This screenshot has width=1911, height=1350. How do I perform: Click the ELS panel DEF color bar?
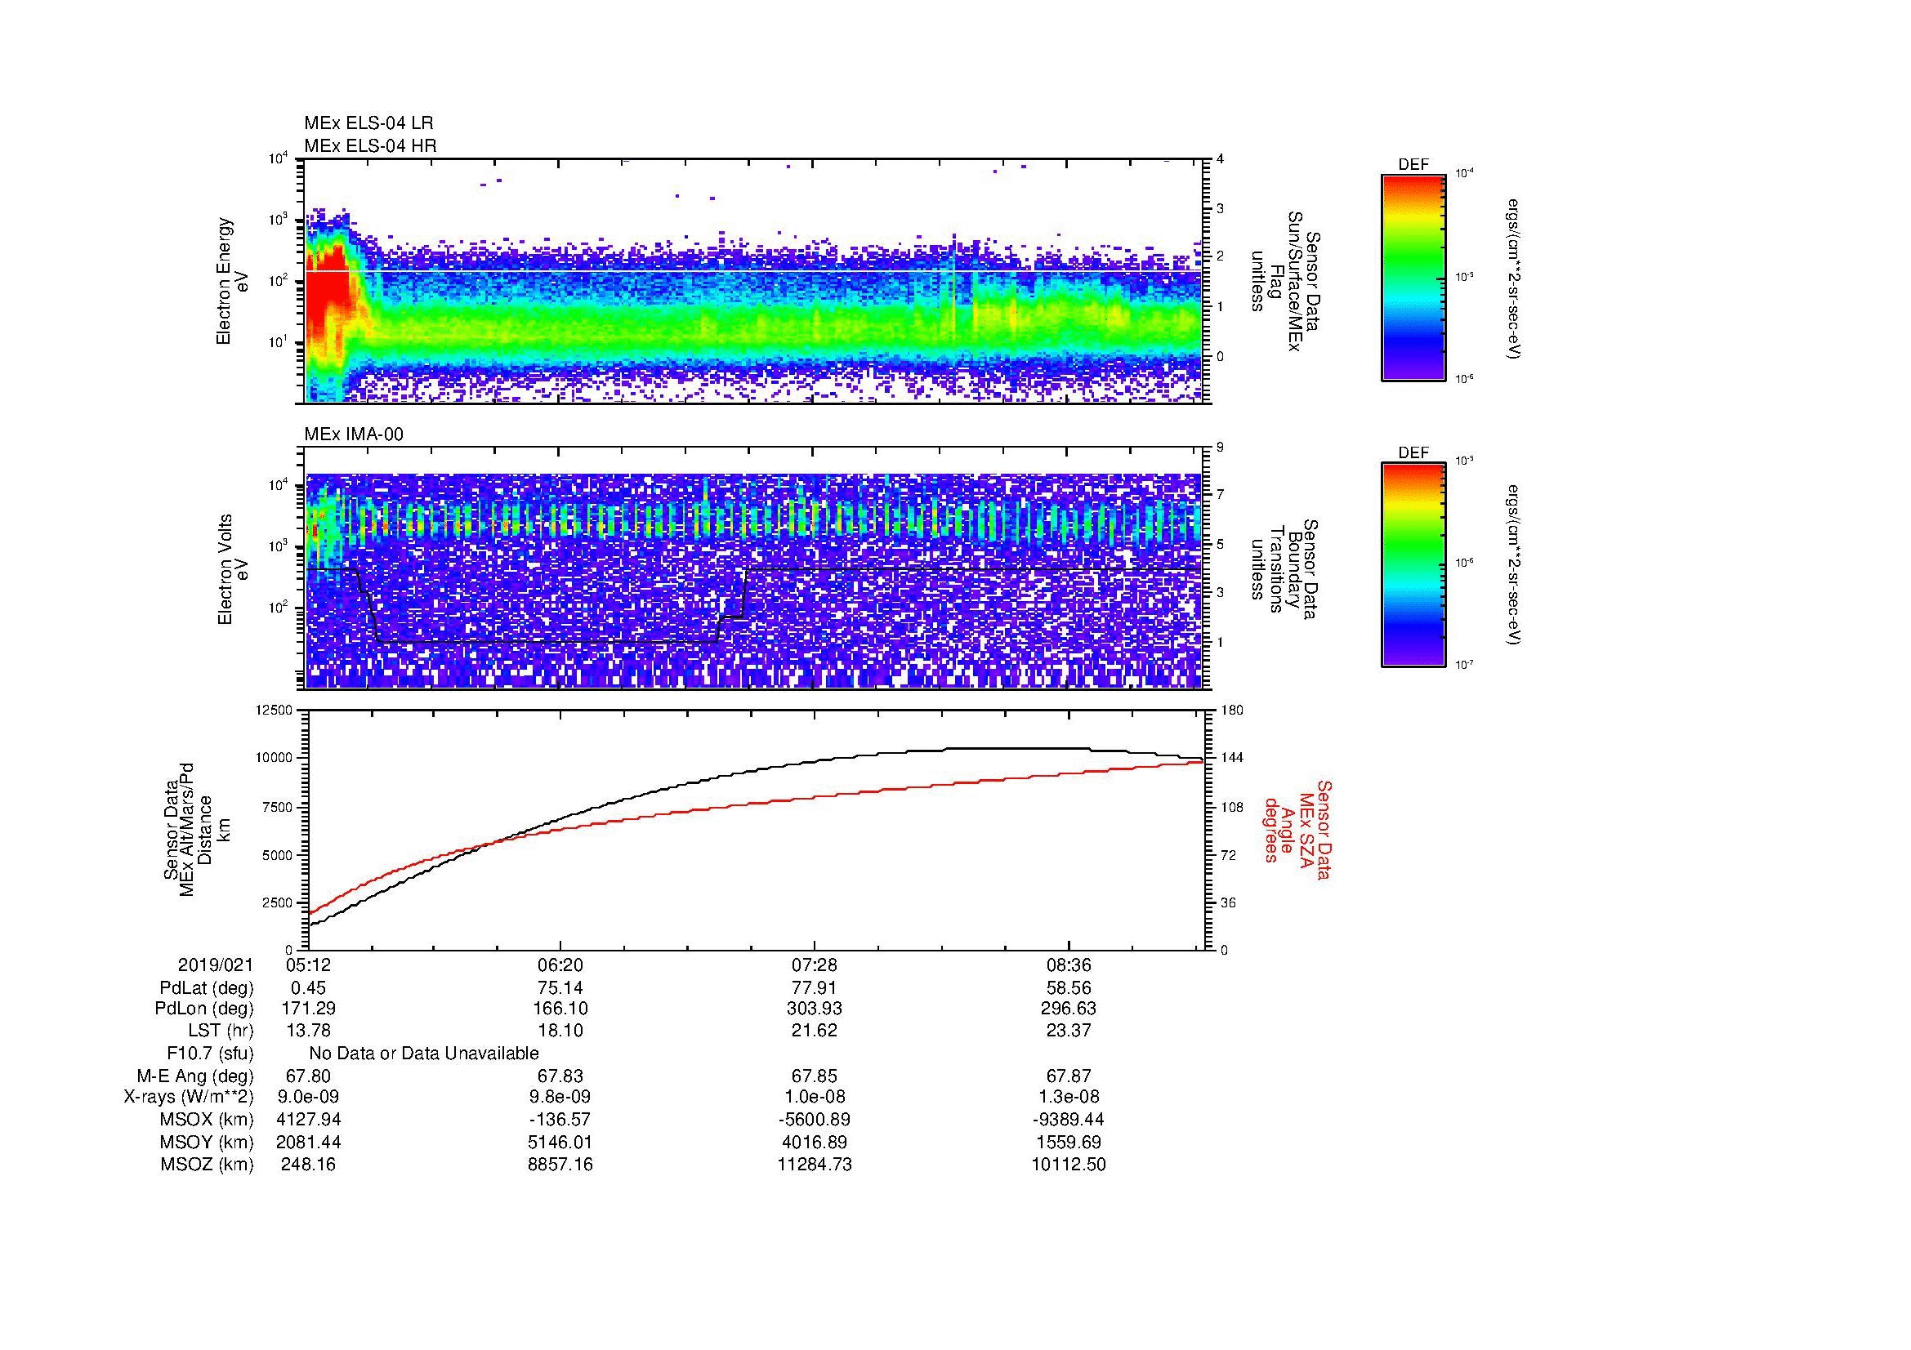[1413, 277]
